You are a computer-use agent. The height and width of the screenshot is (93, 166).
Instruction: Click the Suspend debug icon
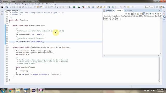pos(17,7)
